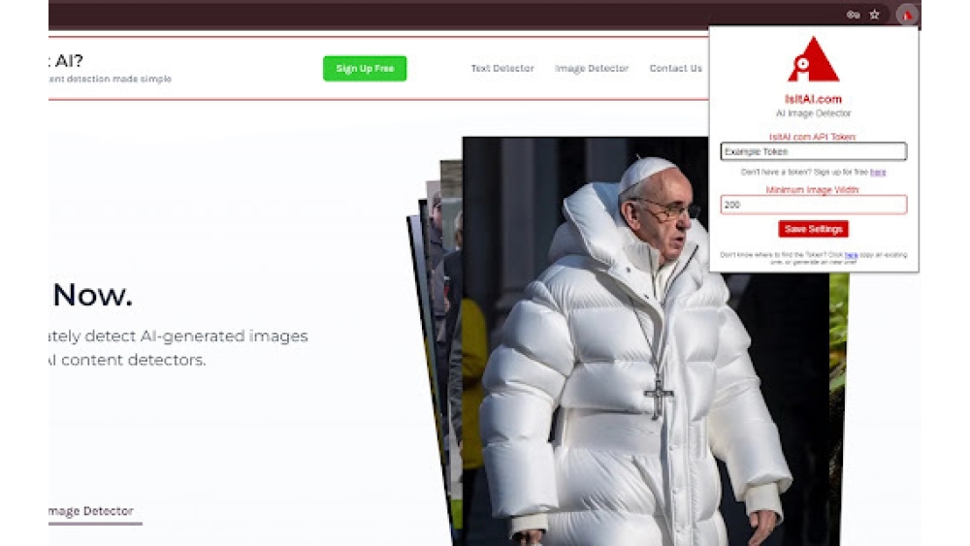Click the 'AI Image Detector' subtitle in popup
Screen dimensions: 970x546
point(814,113)
